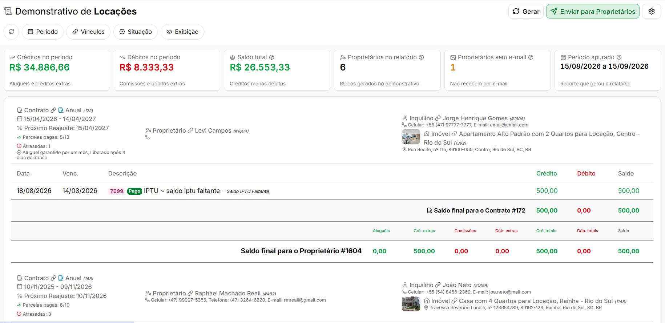The image size is (665, 323).
Task: Click help icon beside Período apurado
Action: click(x=619, y=57)
